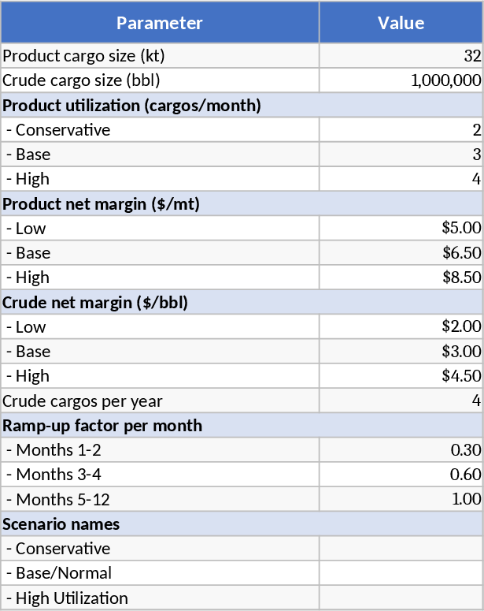Click the Value column header
This screenshot has width=484, height=611.
pos(401,23)
